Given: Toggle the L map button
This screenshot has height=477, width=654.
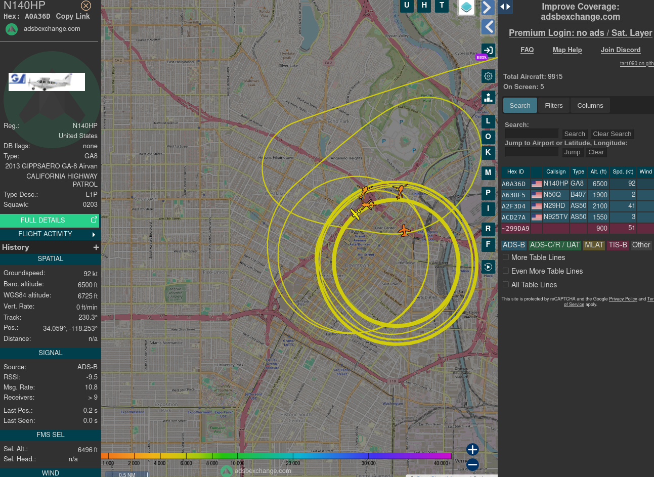Looking at the screenshot, I should [x=488, y=121].
